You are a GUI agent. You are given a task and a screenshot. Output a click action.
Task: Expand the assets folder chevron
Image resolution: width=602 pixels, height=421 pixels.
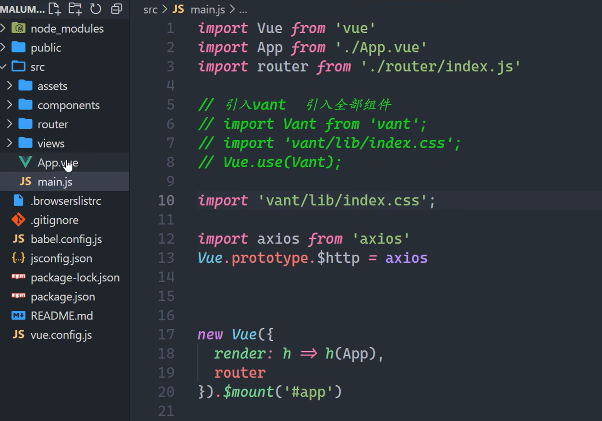click(x=10, y=86)
